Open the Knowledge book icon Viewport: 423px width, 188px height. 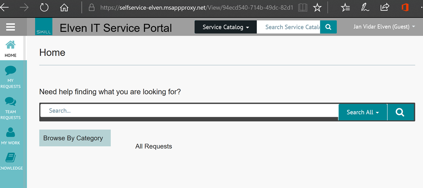click(10, 158)
